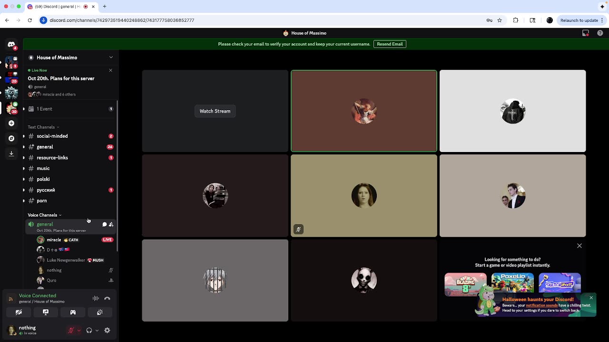Click Resend Email button
609x342 pixels.
coord(390,44)
